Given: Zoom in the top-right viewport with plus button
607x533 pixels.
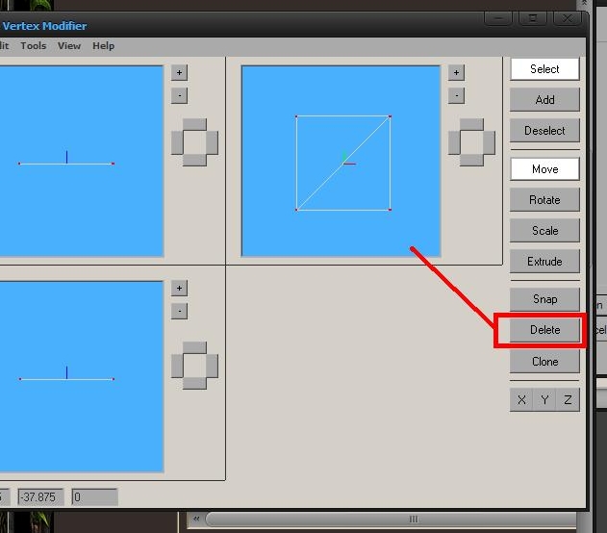Looking at the screenshot, I should tap(456, 72).
